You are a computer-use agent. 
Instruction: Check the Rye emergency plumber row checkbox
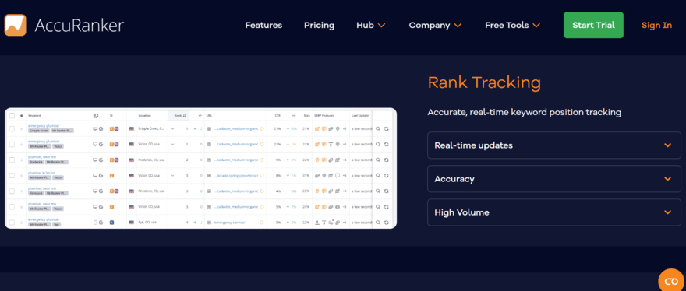pos(12,223)
